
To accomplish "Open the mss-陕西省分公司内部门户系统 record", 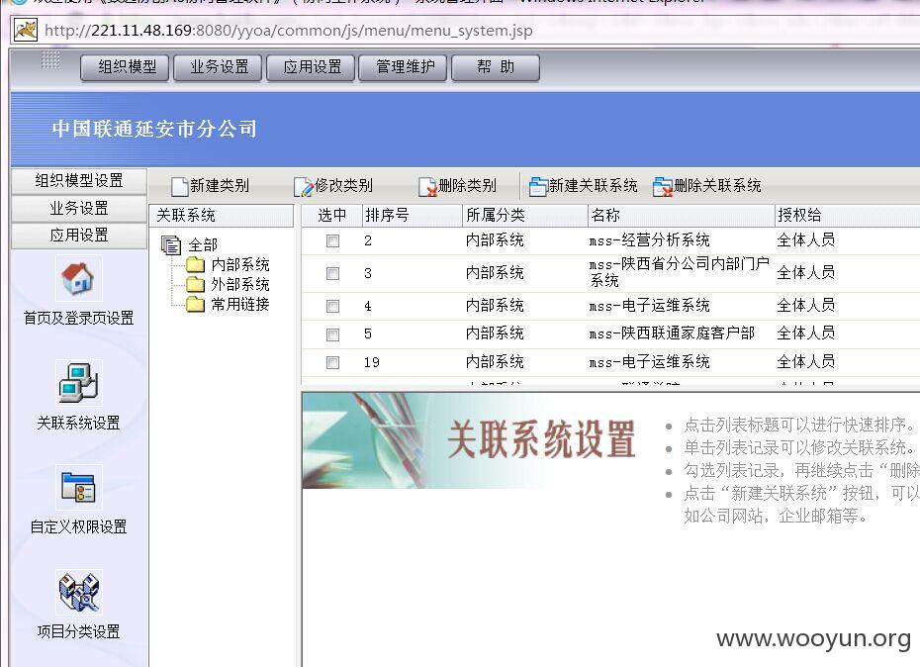I will 680,272.
